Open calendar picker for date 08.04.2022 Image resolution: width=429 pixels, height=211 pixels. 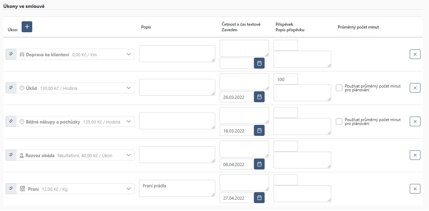point(259,164)
